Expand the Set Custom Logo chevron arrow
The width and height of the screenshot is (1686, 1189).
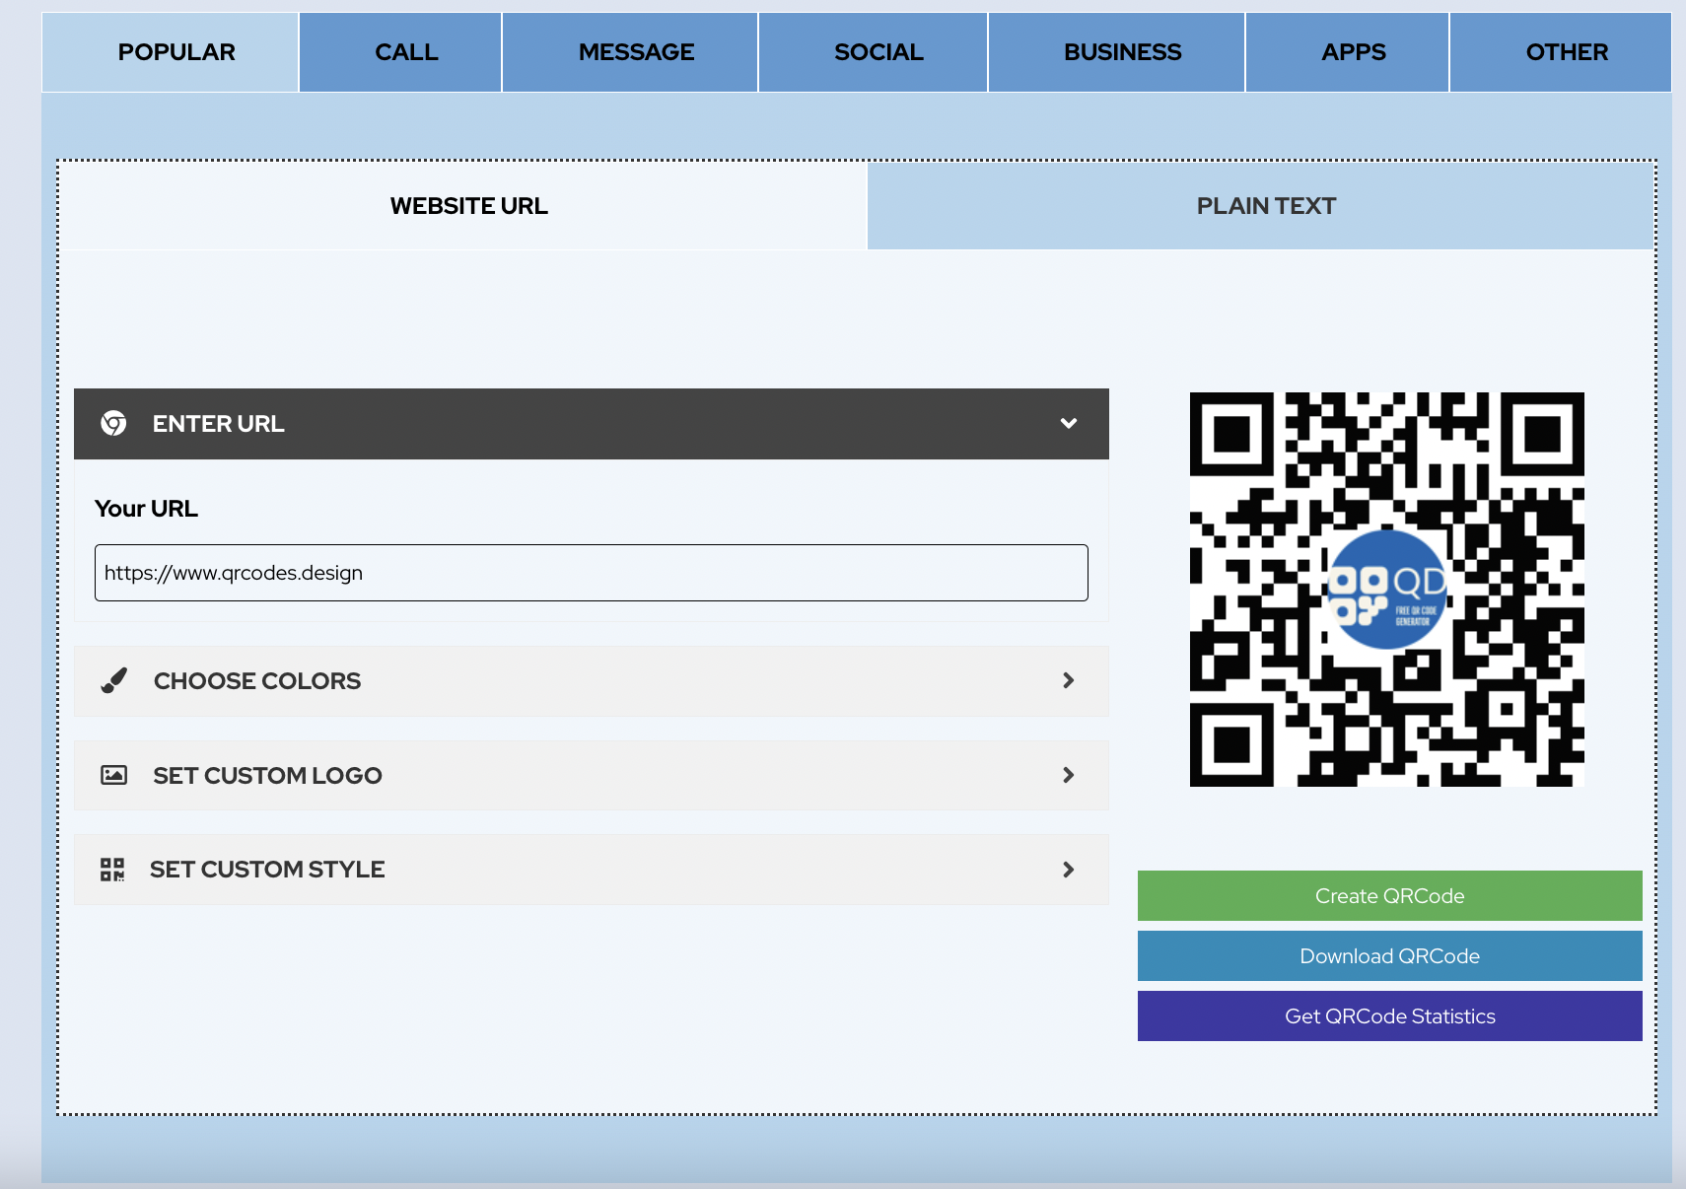(1069, 775)
